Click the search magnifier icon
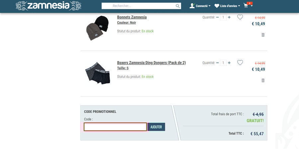299x149 pixels. [177, 6]
